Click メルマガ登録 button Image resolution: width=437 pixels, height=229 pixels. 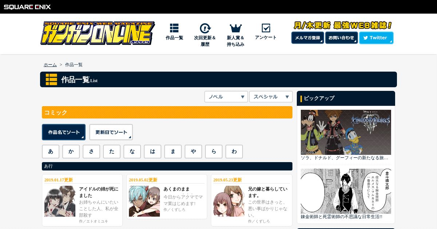tap(308, 38)
